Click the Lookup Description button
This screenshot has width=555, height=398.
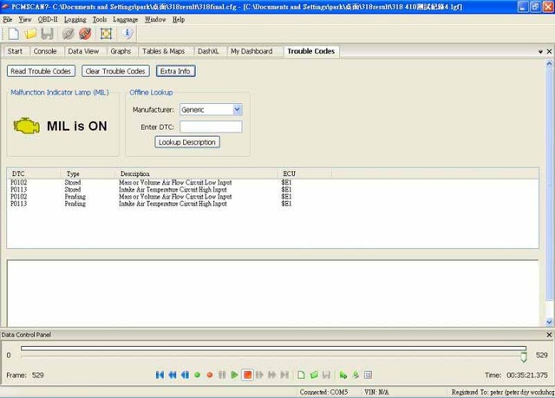click(x=187, y=142)
